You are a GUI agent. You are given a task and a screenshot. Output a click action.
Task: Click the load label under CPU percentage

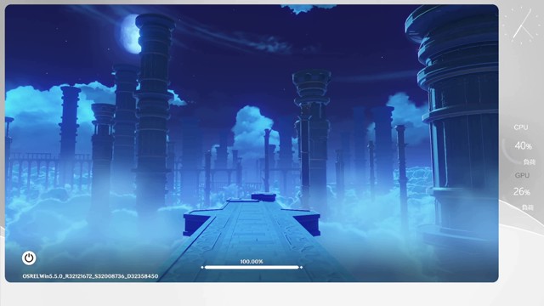[x=529, y=162]
